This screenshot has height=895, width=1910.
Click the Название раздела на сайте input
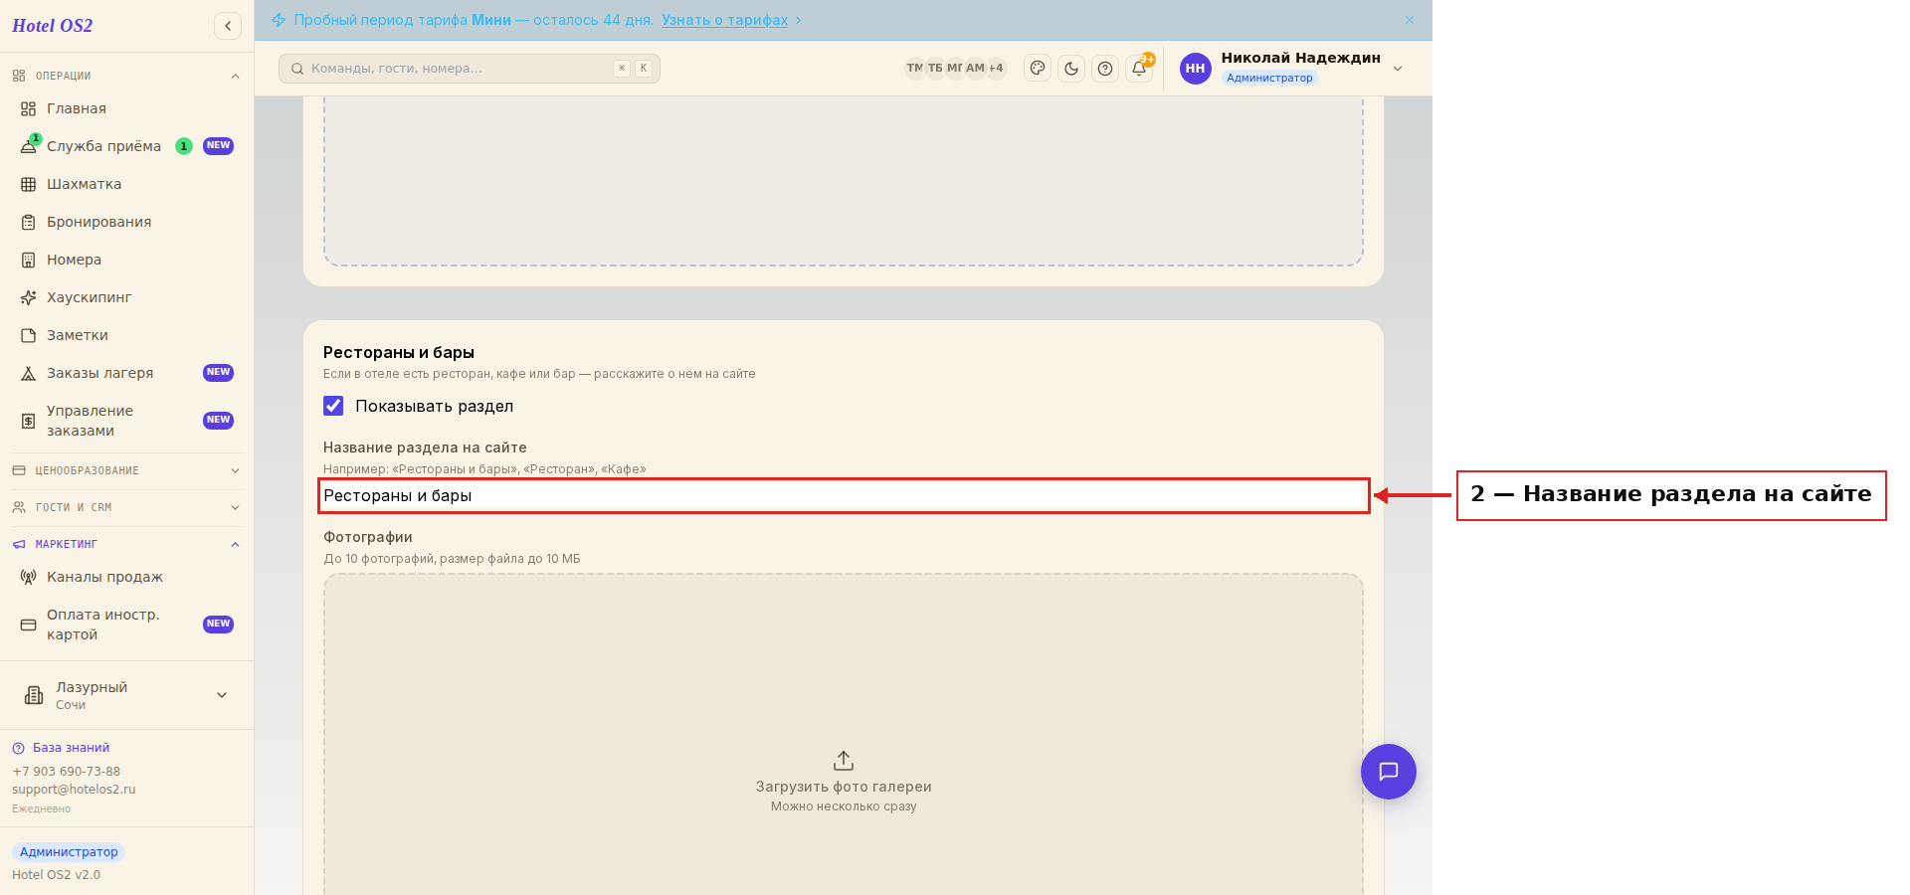pyautogui.click(x=844, y=495)
